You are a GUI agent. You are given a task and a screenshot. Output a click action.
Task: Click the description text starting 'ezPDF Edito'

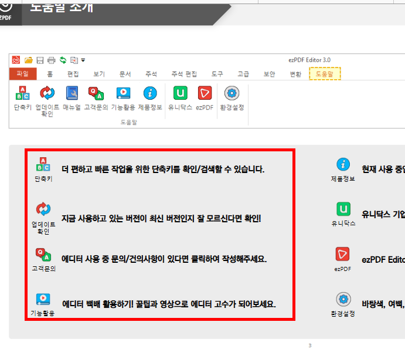pos(383,260)
